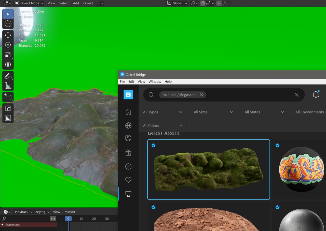Expand the All Environments filter

310,112
